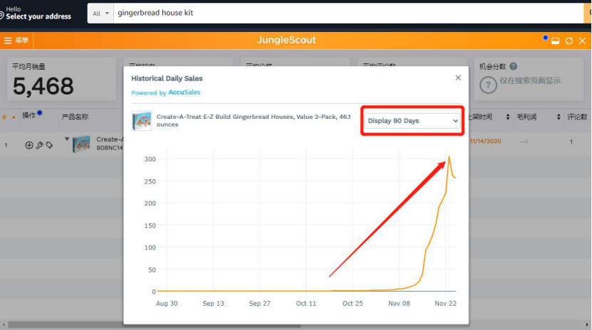
Task: Click the product thumbnail in the dialog
Action: pyautogui.click(x=142, y=120)
